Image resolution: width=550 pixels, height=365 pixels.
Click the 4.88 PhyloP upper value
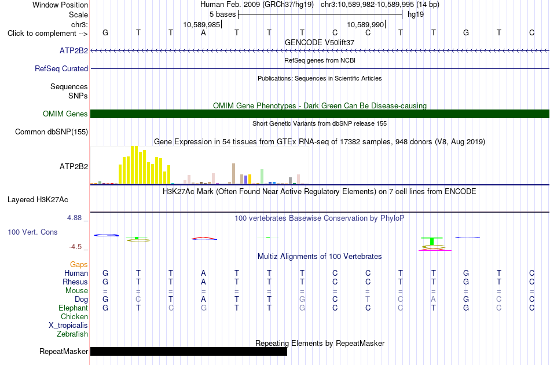74,218
